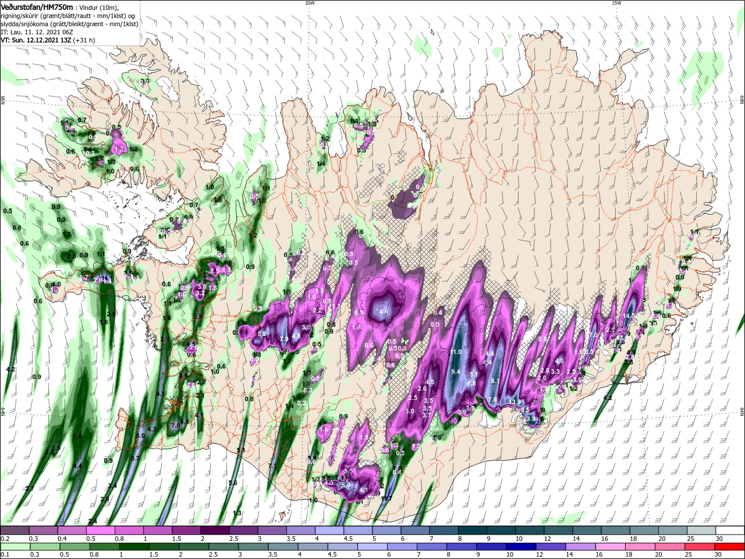Click the 20W longitude label
Viewport: 745px width, 559px height.
click(310, 3)
